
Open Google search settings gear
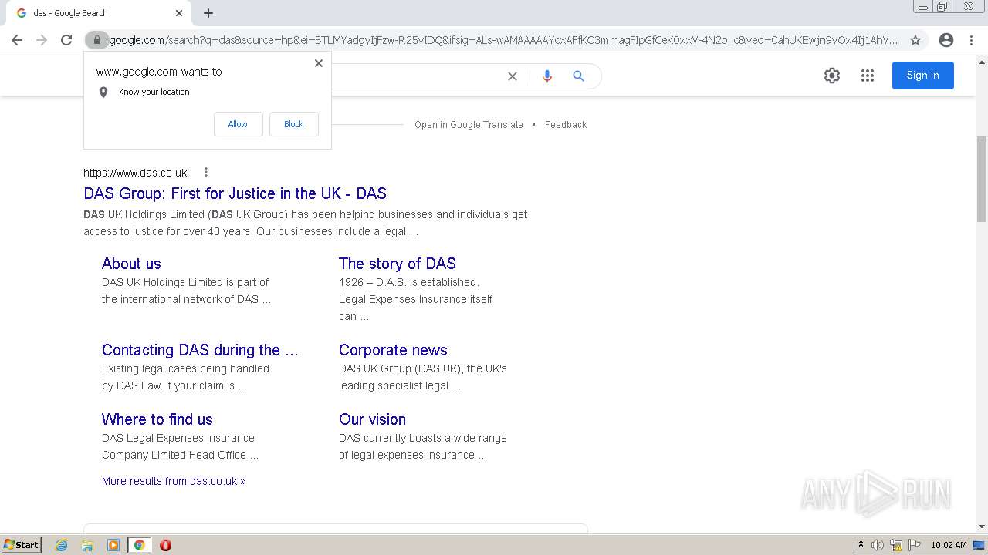[x=831, y=76]
